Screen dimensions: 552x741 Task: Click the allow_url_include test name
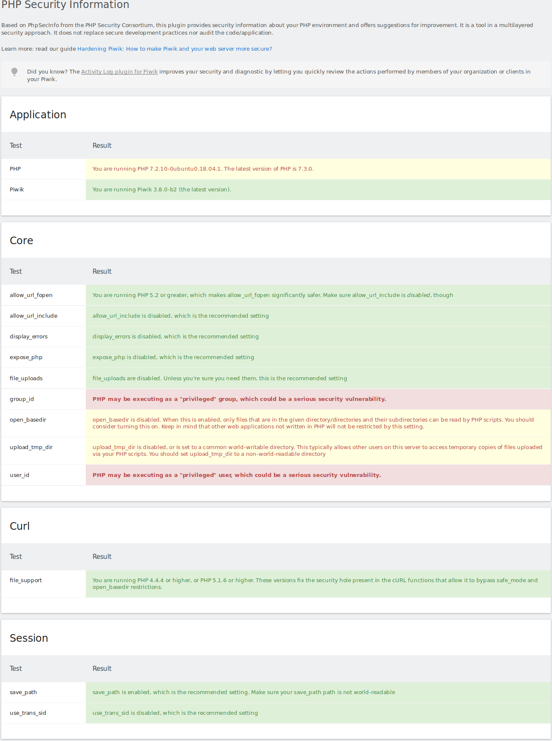click(x=33, y=316)
